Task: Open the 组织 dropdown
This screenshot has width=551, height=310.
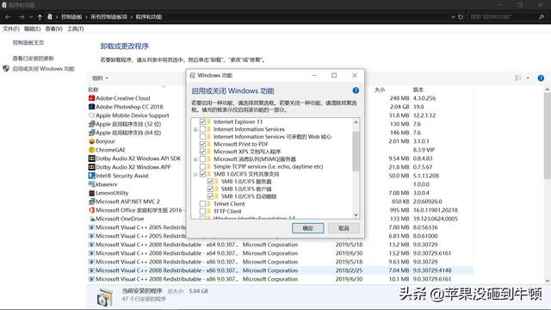Action: tap(100, 78)
